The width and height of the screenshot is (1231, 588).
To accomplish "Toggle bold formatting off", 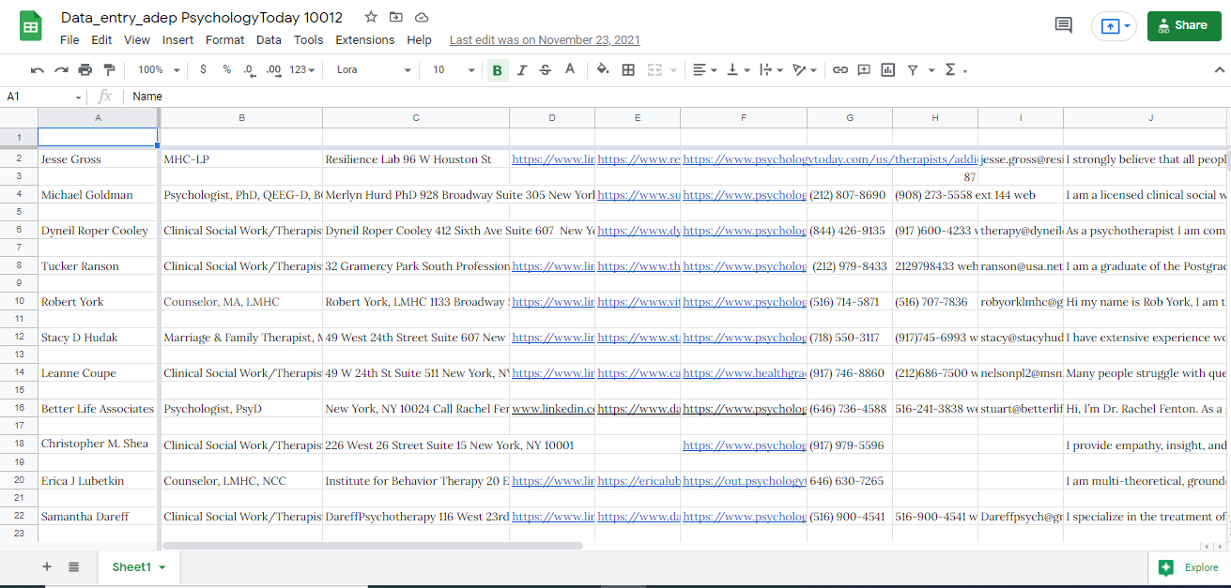I will (x=497, y=69).
